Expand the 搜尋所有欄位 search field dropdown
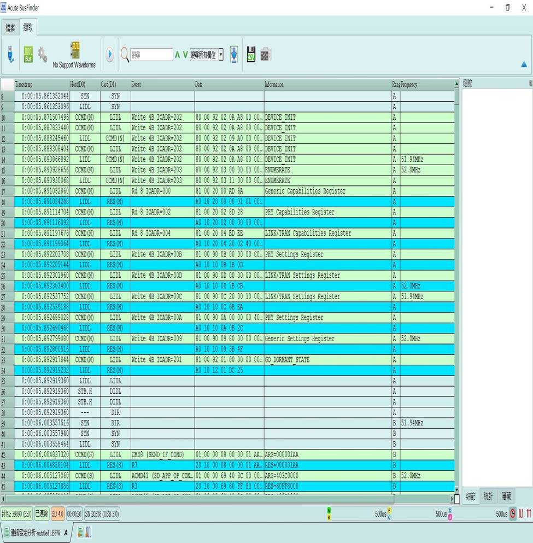The height and width of the screenshot is (543, 533). click(x=221, y=55)
